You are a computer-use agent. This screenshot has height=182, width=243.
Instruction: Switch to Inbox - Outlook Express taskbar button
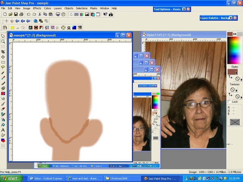tap(46, 178)
